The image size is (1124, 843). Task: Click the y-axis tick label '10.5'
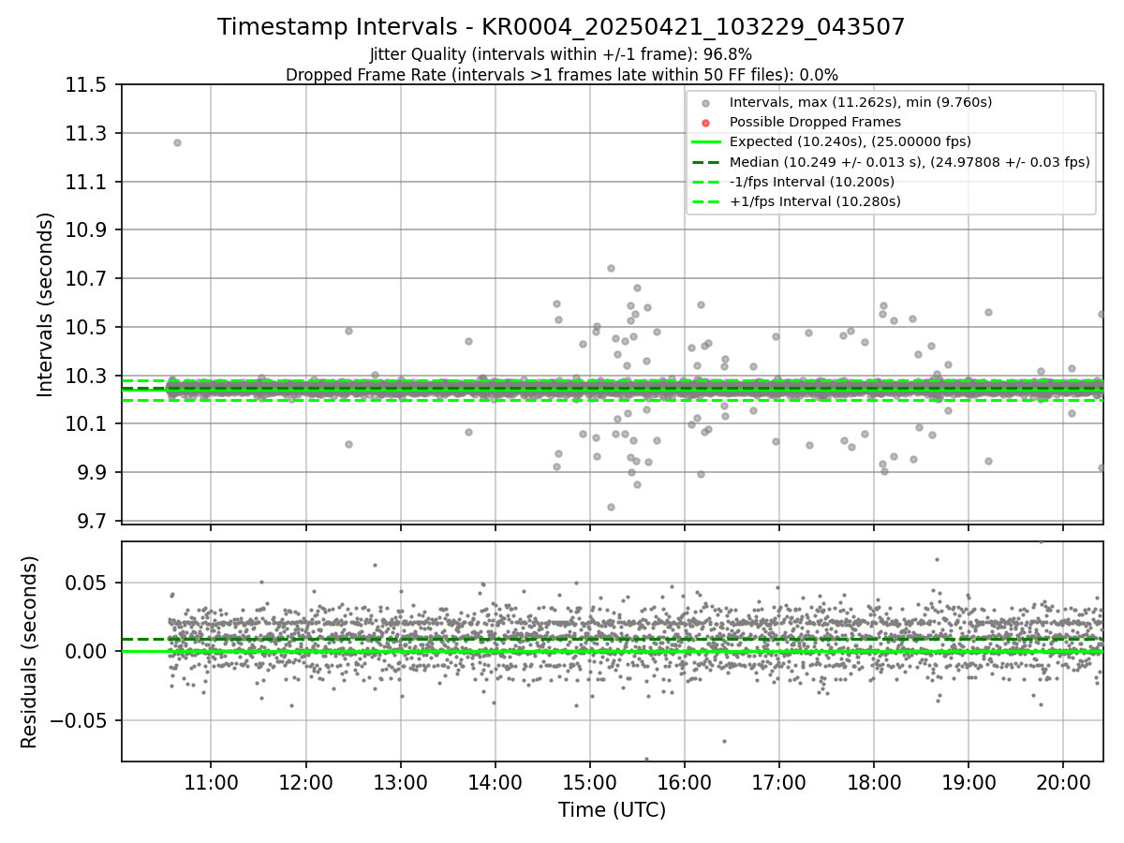87,327
